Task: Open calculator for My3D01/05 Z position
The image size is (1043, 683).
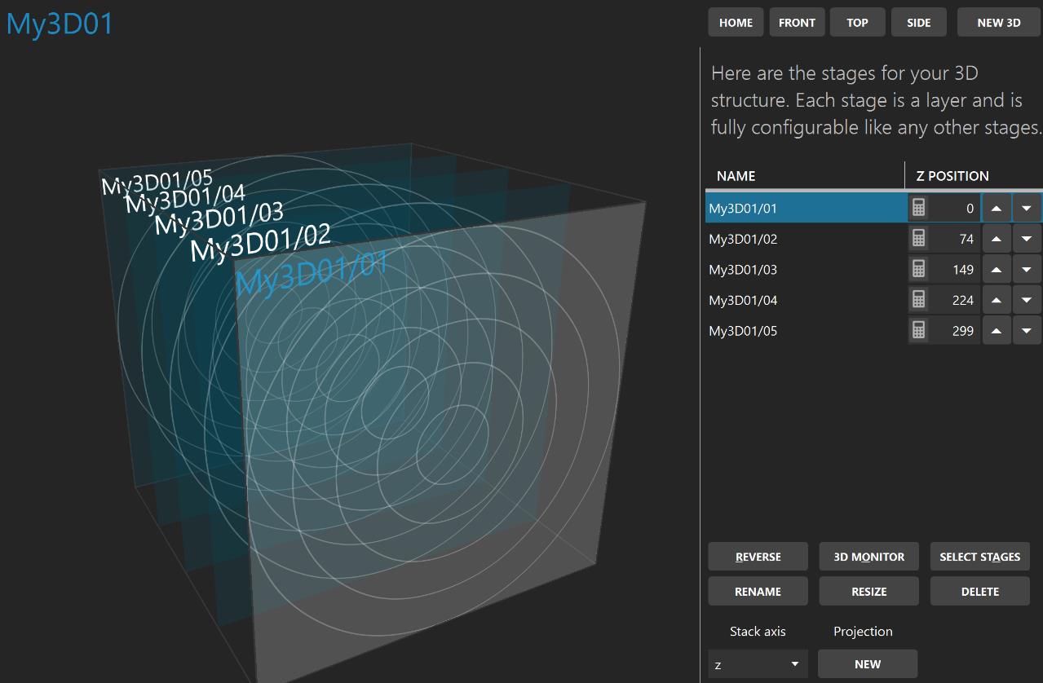Action: coord(918,331)
